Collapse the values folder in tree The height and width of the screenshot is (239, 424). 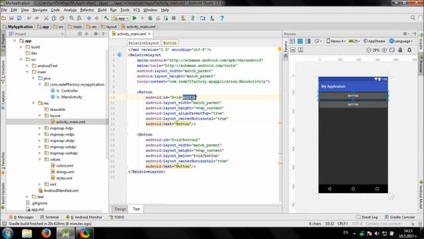click(40, 159)
